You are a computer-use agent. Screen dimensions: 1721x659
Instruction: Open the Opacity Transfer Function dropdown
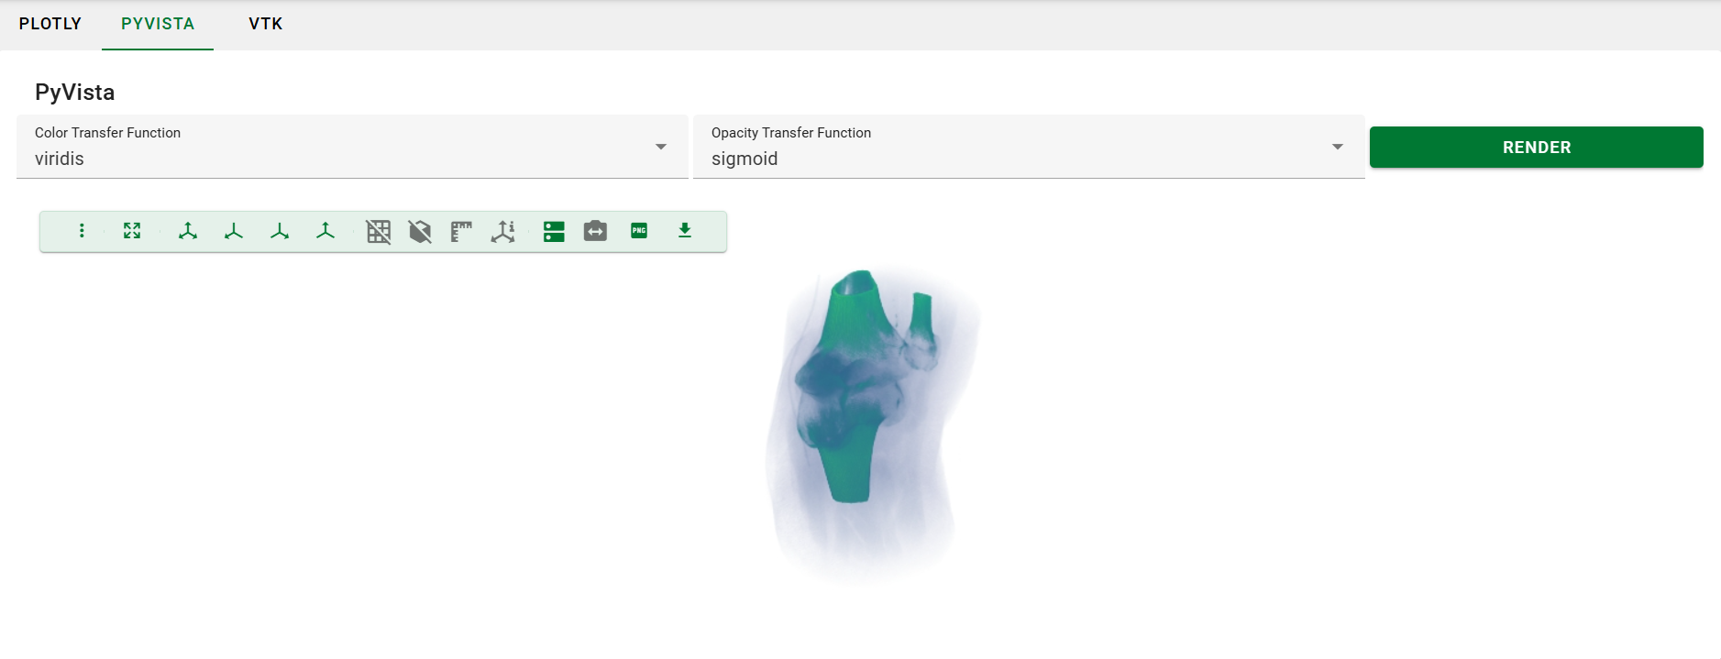point(1029,147)
